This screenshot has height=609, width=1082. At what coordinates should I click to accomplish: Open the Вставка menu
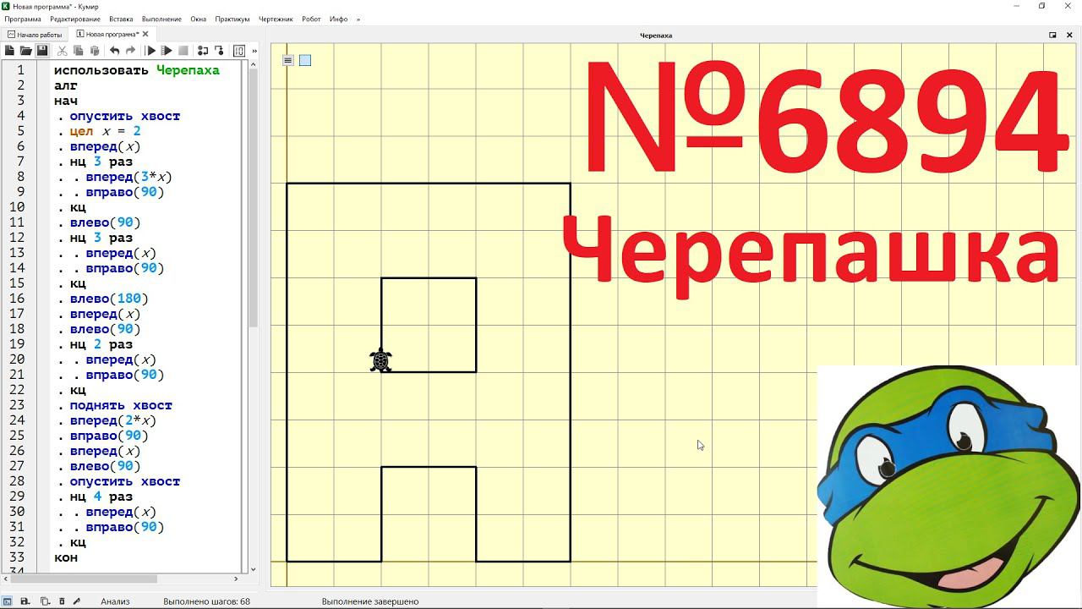click(x=121, y=19)
